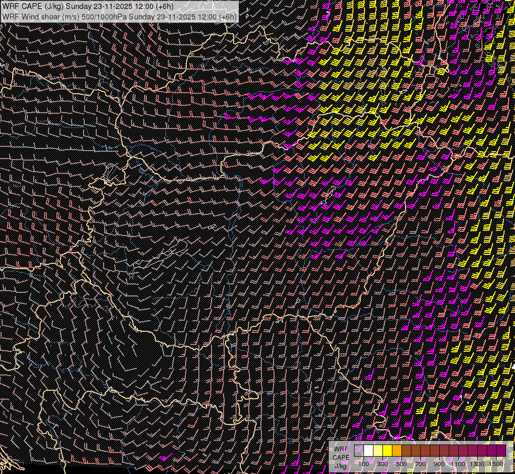Select the pale yellow CAPE legend swatch
This screenshot has width=515, height=474.
378,451
